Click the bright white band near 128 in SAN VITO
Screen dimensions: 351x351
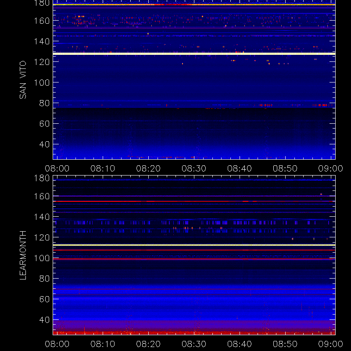coord(194,54)
